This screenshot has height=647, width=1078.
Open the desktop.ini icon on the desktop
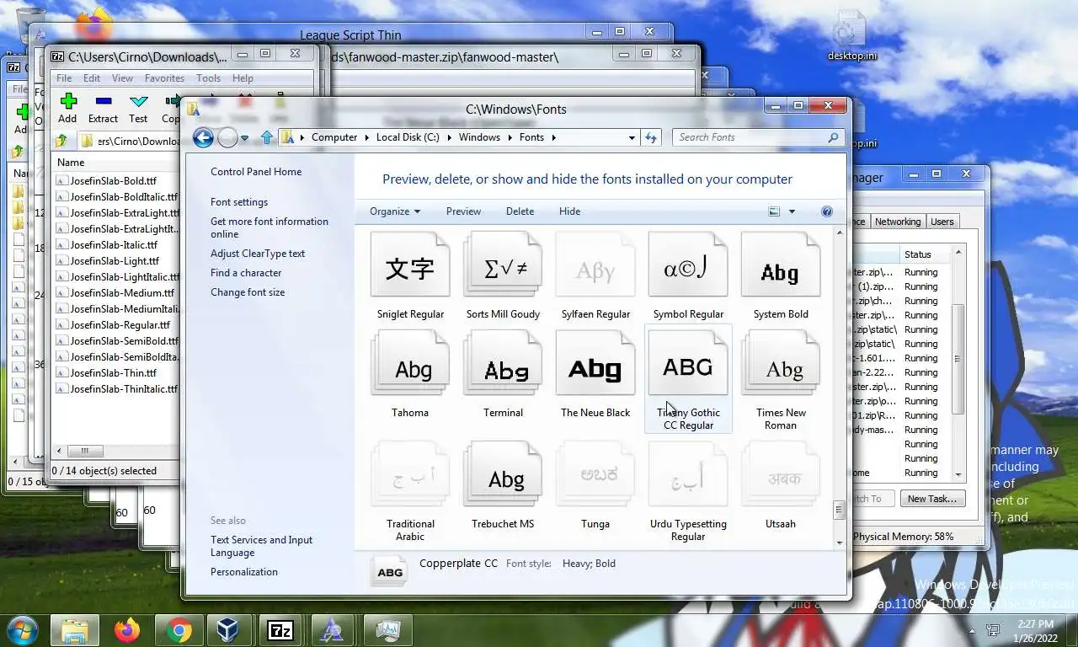851,36
